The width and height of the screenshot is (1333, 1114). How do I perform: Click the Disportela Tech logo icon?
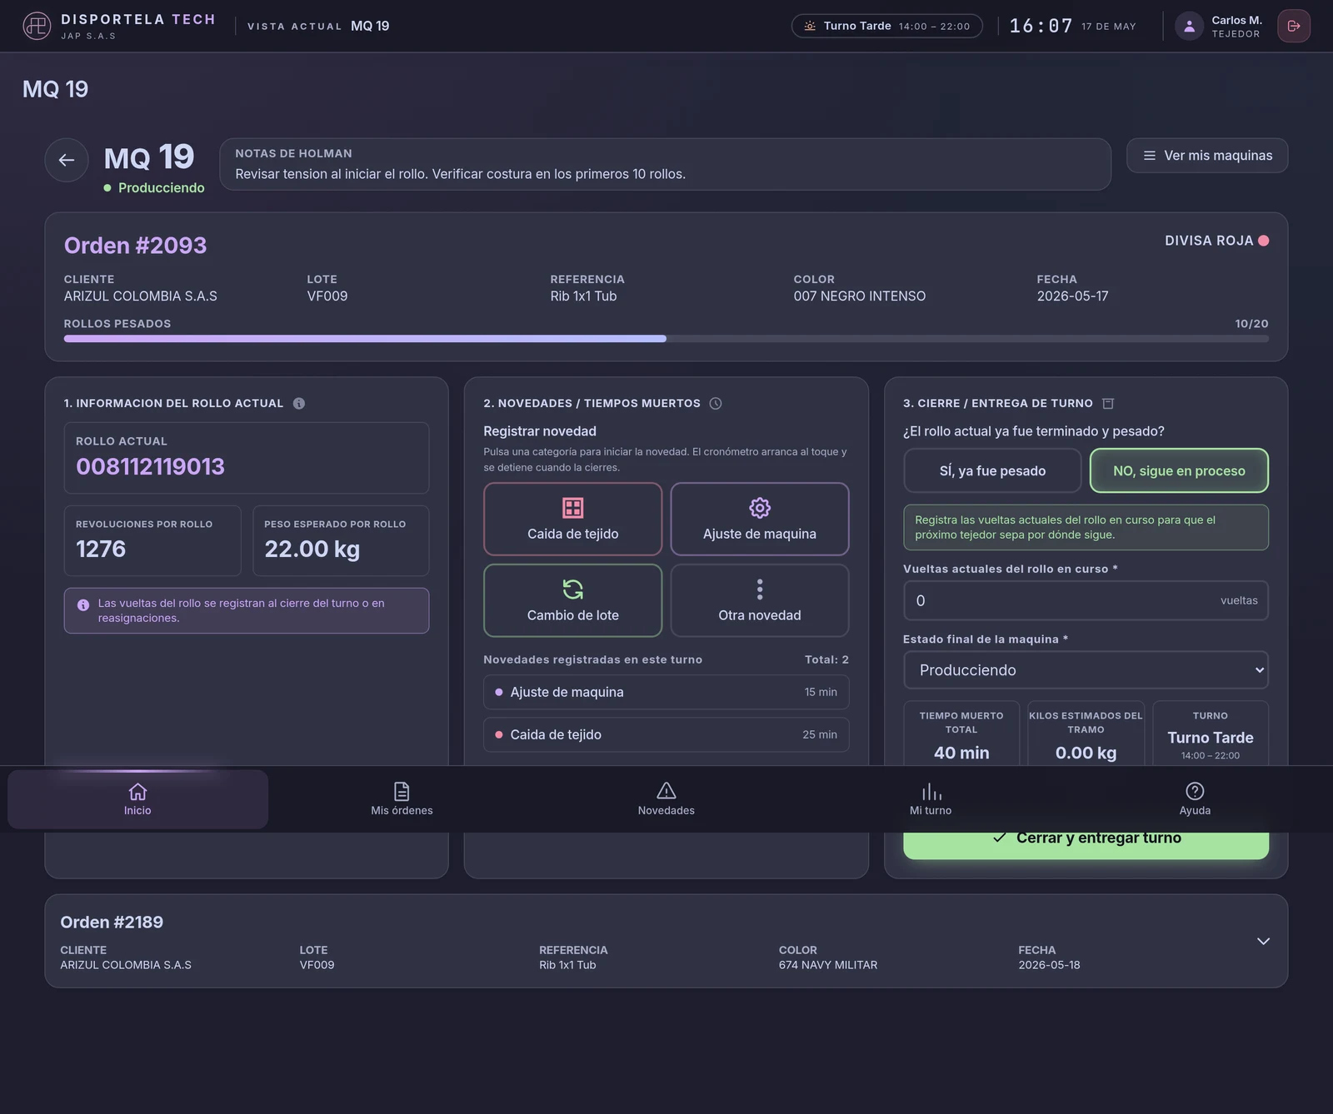click(37, 26)
